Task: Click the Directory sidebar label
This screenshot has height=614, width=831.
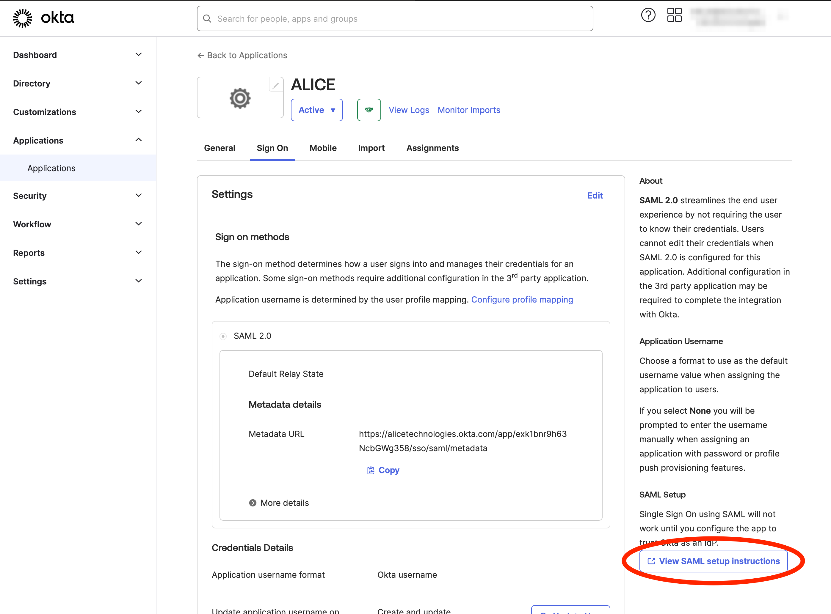Action: 32,84
